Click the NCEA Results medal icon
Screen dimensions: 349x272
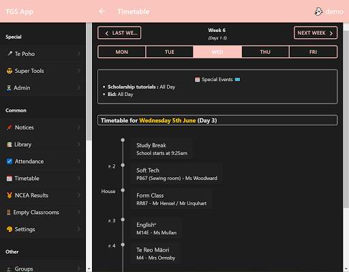(10, 195)
